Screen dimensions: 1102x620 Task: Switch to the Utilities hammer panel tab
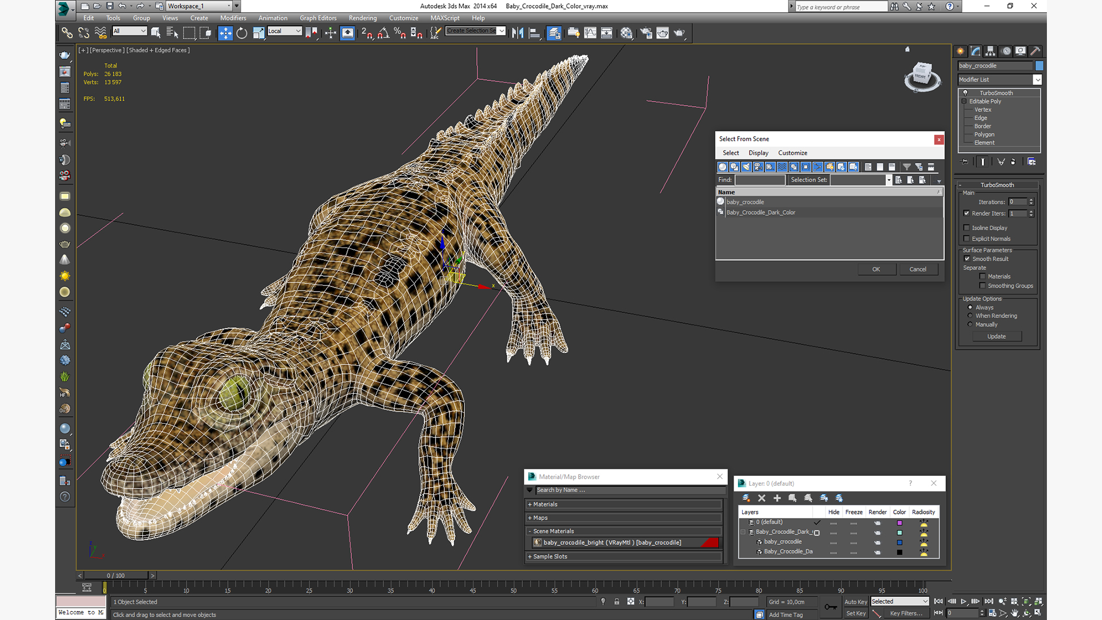1035,51
